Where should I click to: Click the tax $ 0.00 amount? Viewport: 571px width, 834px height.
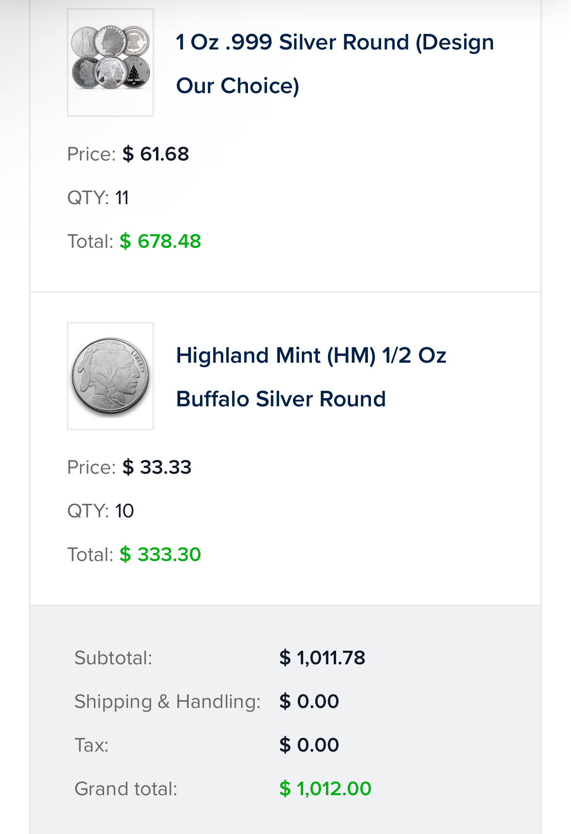(309, 745)
